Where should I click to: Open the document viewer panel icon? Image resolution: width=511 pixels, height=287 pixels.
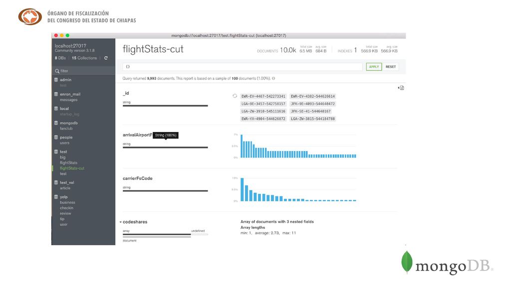(x=401, y=88)
